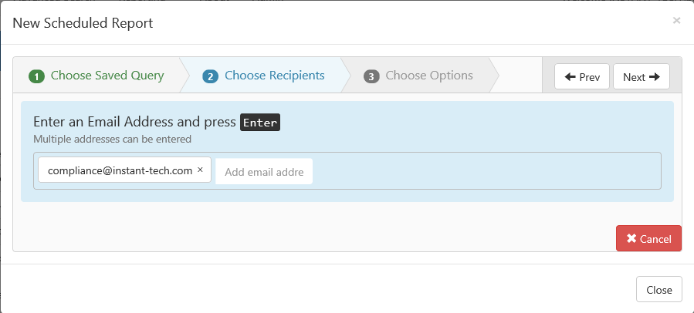Go to Choose Saved Query step
This screenshot has height=313, width=694.
(107, 76)
